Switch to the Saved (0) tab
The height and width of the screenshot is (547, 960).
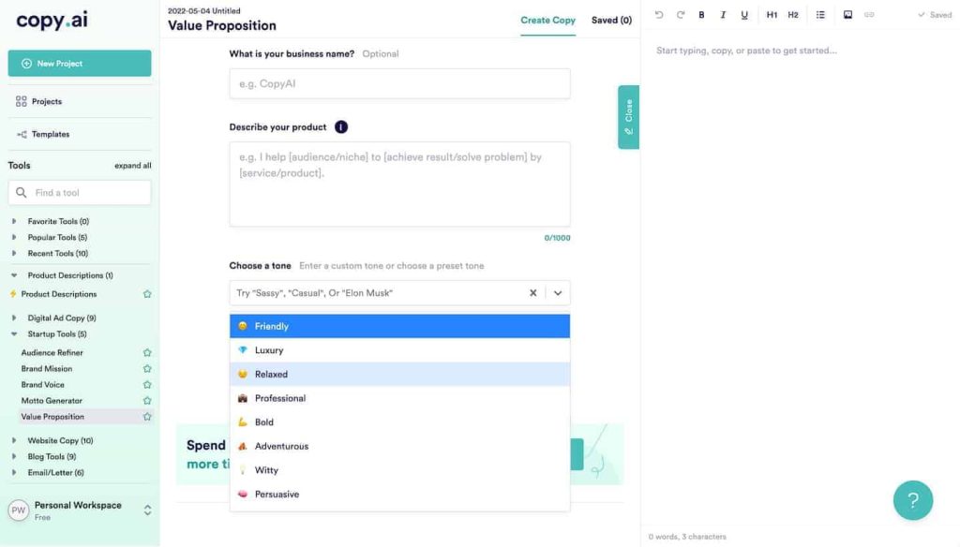tap(611, 20)
